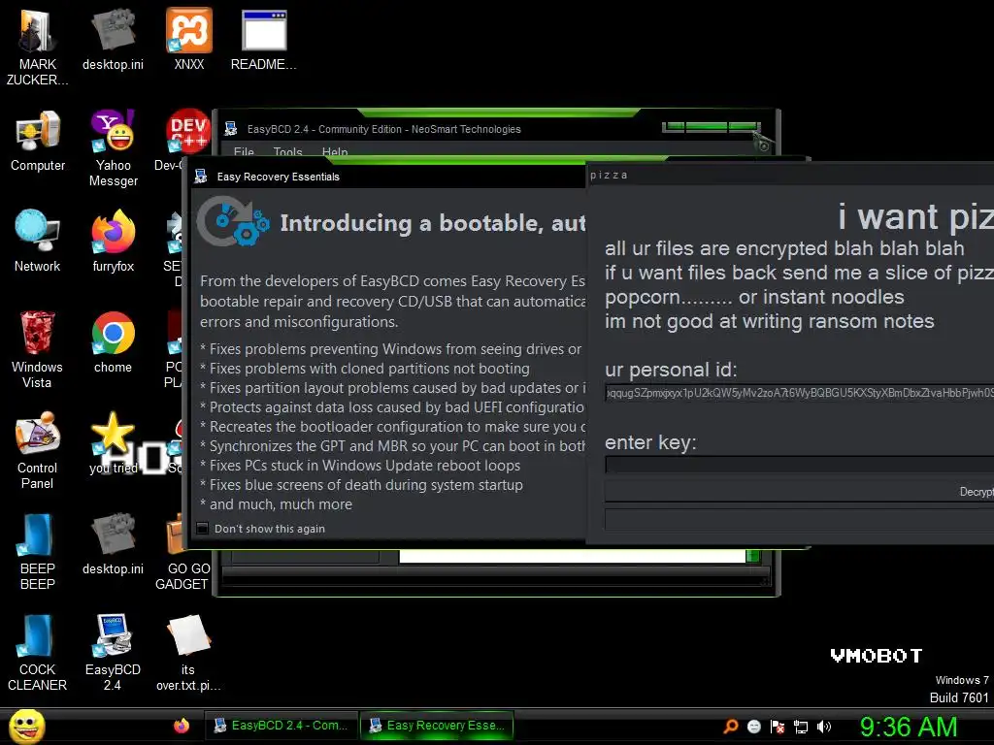Click the personal id text field
The image size is (994, 745).
tap(800, 393)
